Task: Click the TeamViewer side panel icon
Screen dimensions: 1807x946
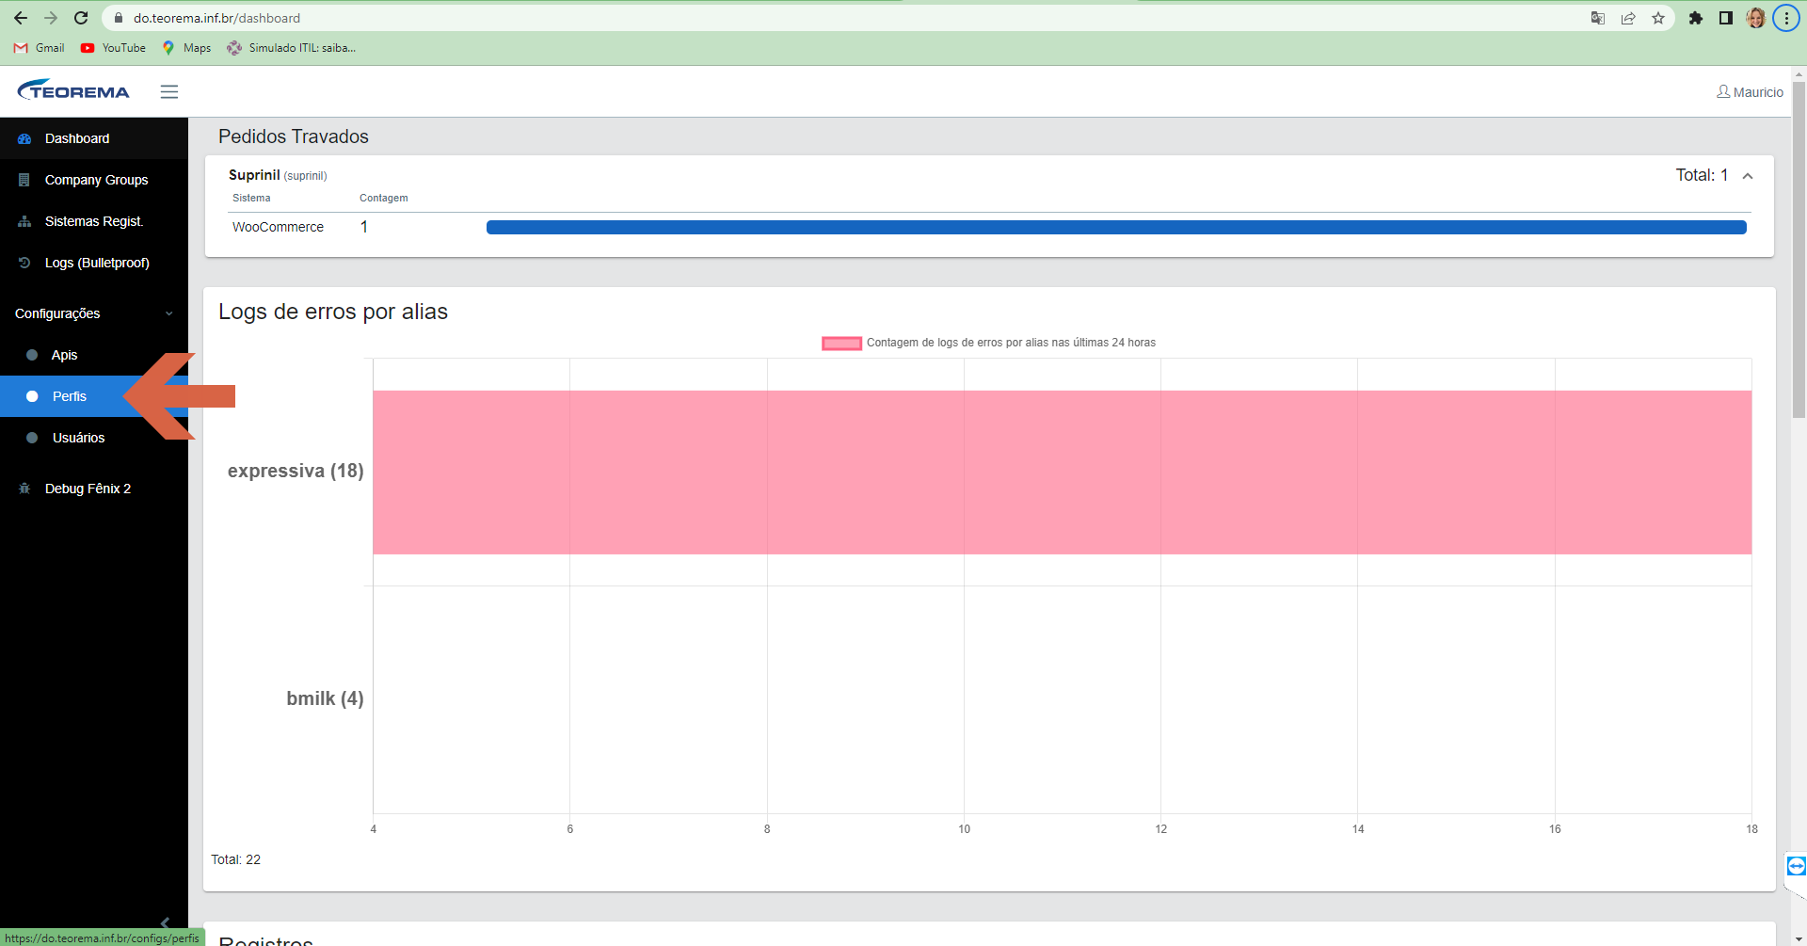Action: 1796,866
